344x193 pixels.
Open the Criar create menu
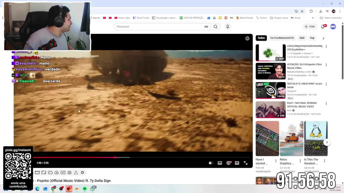click(309, 27)
